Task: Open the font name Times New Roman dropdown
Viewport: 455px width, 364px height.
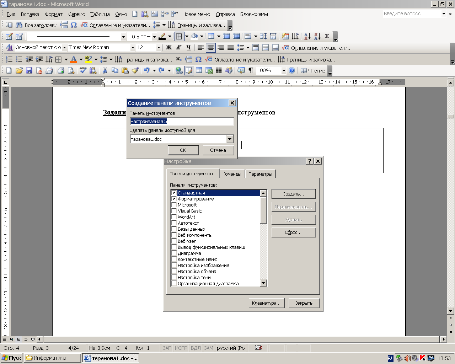Action: tap(133, 47)
